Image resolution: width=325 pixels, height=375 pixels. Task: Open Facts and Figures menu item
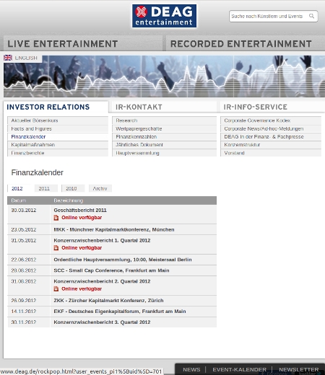[x=58, y=128]
